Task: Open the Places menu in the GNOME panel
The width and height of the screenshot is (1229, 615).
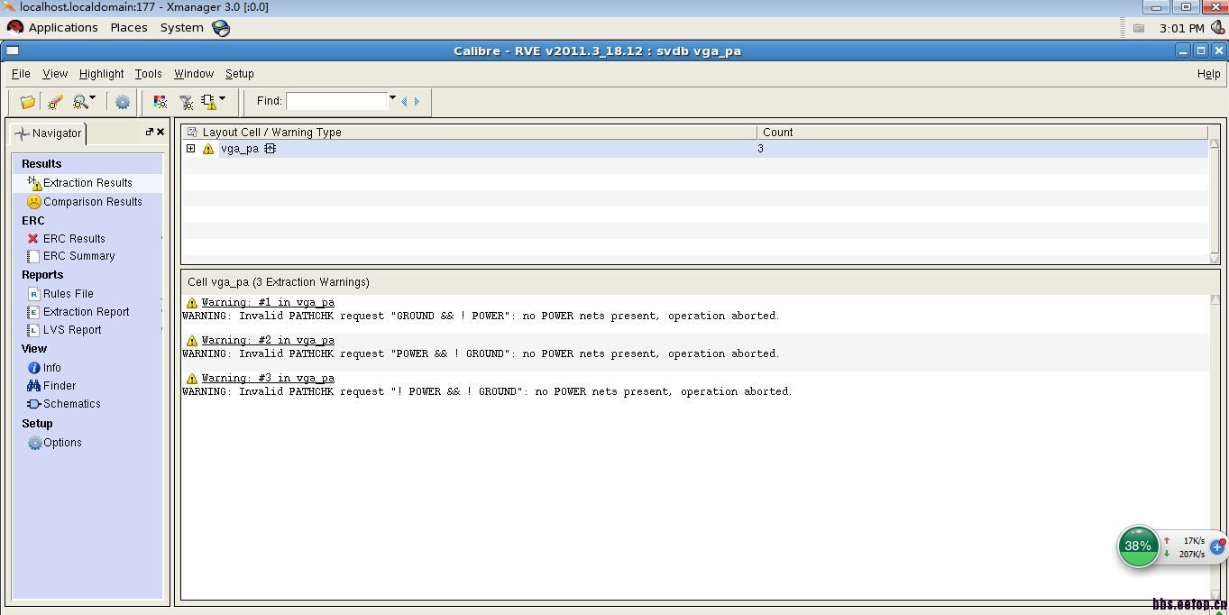Action: [x=129, y=28]
